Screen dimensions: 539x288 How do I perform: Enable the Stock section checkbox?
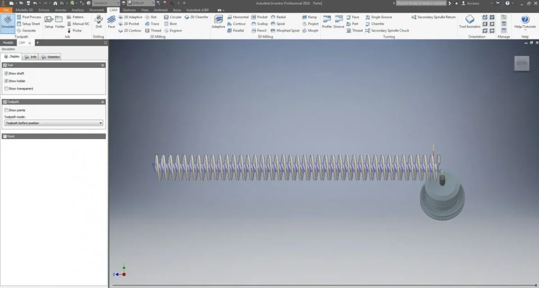pyautogui.click(x=5, y=136)
